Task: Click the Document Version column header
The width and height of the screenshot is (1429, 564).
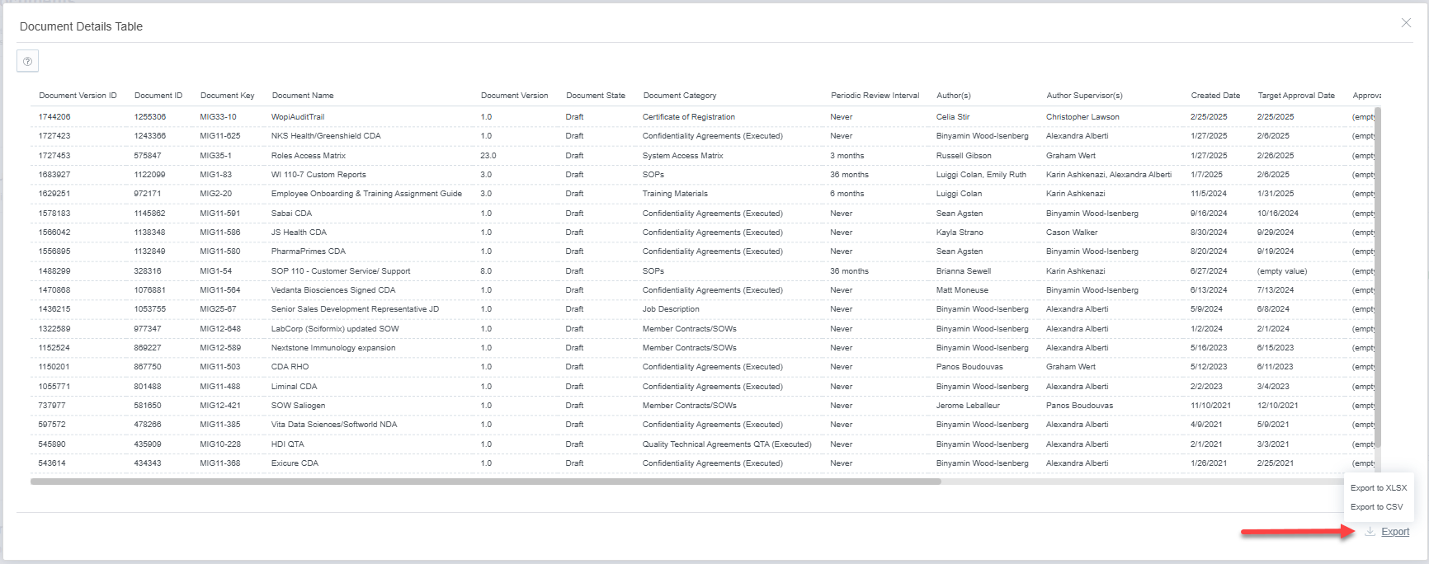Action: (514, 96)
